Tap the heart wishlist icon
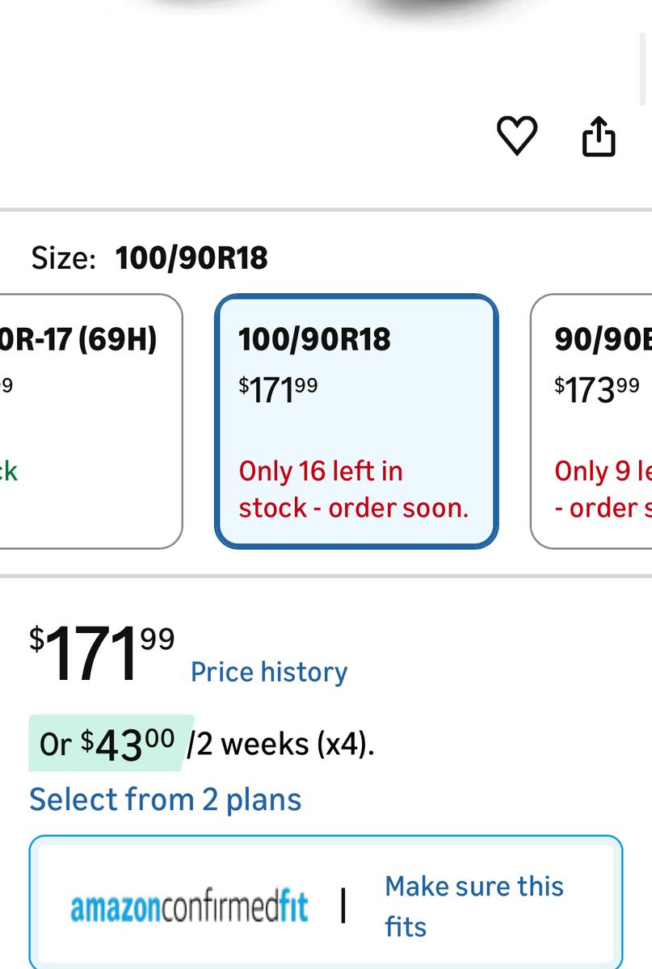 [x=516, y=136]
